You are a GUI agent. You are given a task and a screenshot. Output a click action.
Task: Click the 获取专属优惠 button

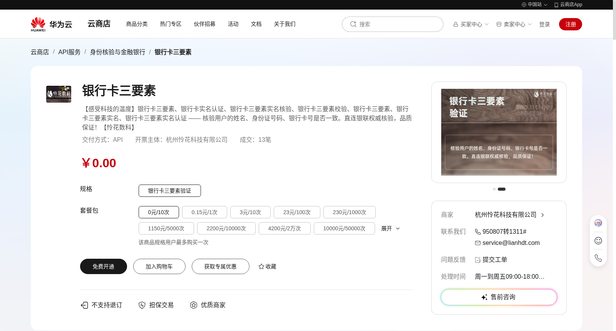[x=221, y=266]
